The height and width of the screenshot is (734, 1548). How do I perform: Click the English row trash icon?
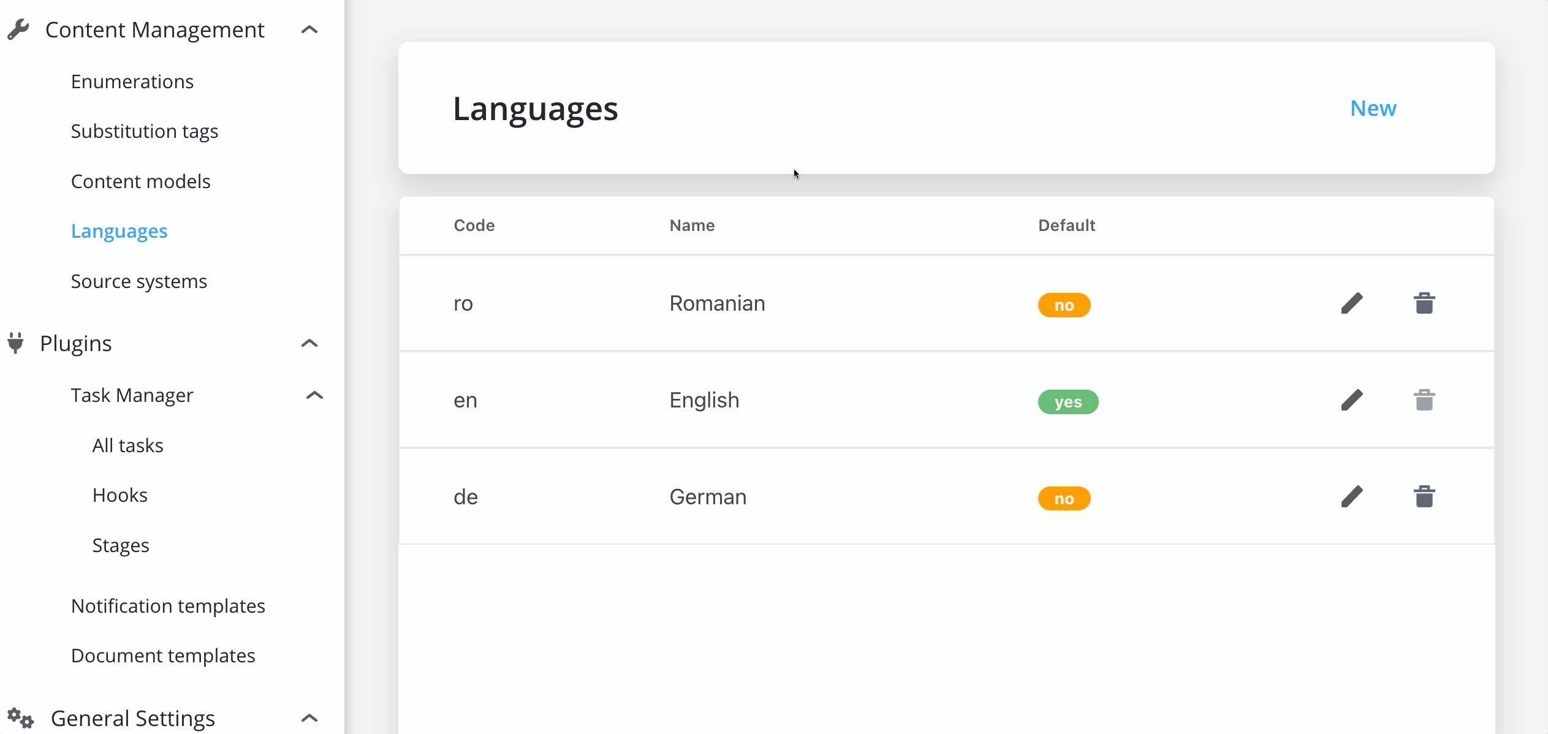pos(1424,400)
